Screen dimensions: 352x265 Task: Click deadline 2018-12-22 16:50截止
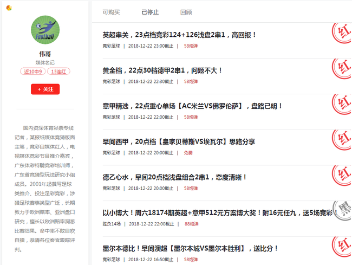151,260
